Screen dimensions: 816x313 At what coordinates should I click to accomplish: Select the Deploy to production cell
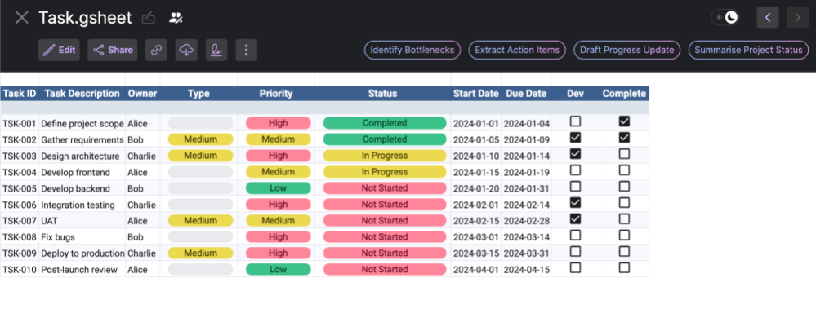coord(82,253)
